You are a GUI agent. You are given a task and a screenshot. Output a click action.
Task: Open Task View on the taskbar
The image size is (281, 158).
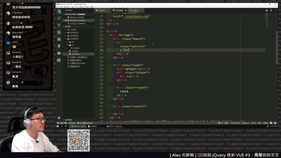[66, 126]
